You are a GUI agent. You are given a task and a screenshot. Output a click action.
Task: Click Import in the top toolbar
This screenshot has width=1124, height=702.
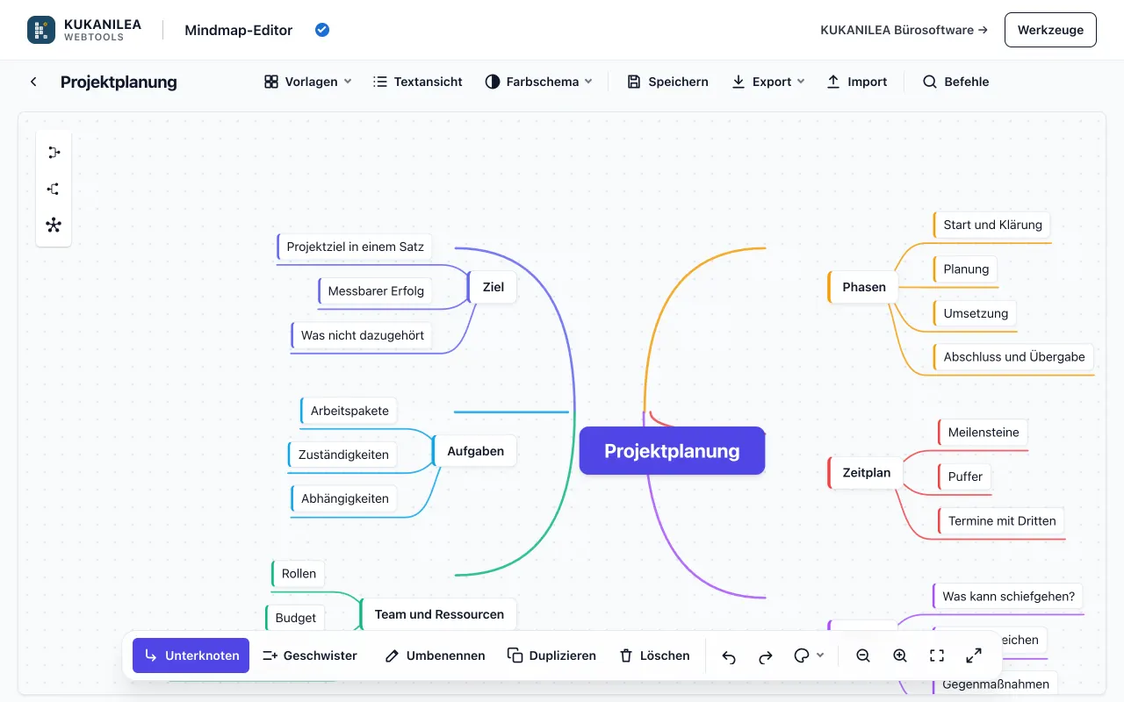(x=857, y=82)
